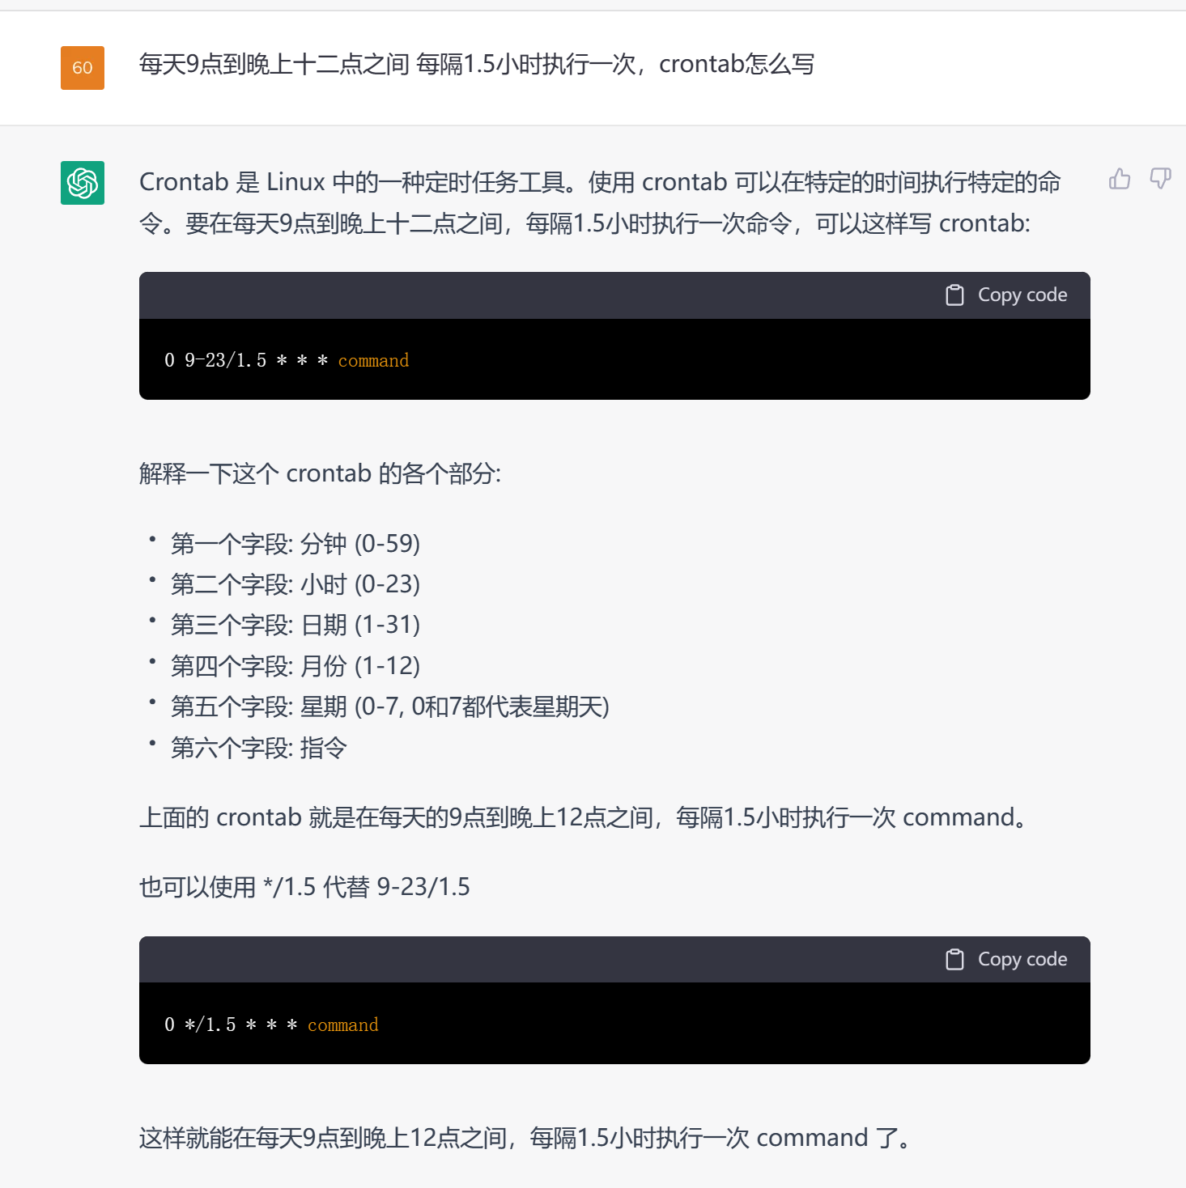Click the list item 第二个字段: 小时 (0-23)

click(295, 584)
